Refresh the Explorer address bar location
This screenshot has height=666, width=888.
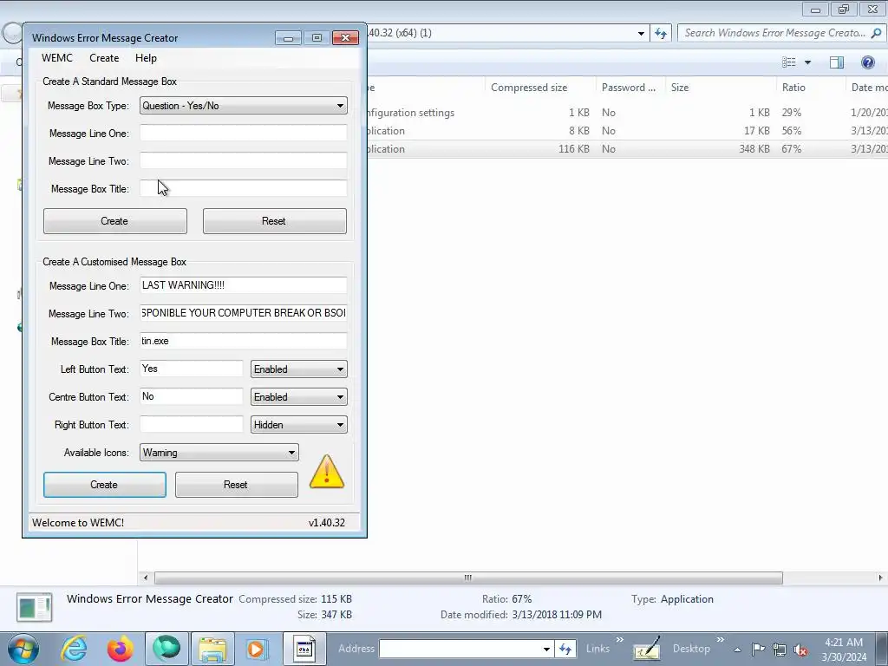coord(660,33)
